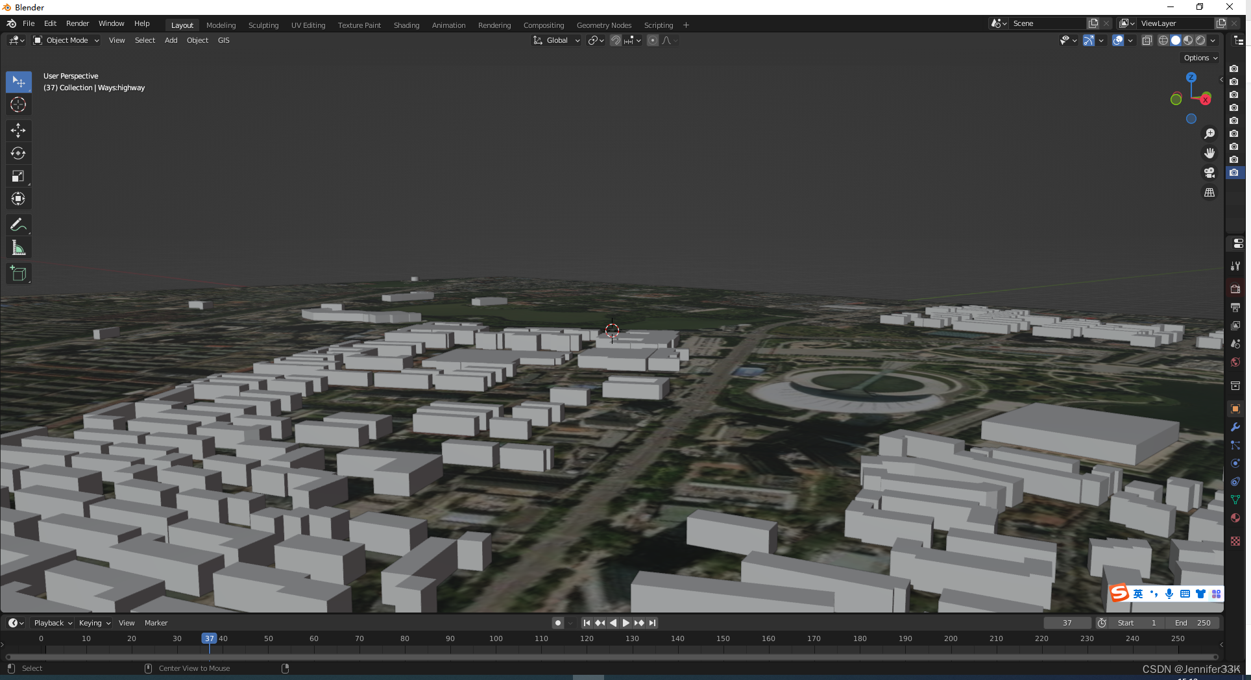
Task: Open the Object Data green triangle tab
Action: point(1235,500)
